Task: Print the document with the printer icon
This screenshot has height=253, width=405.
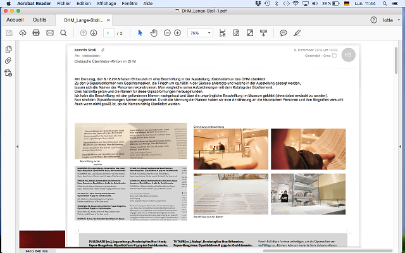Action: point(36,33)
